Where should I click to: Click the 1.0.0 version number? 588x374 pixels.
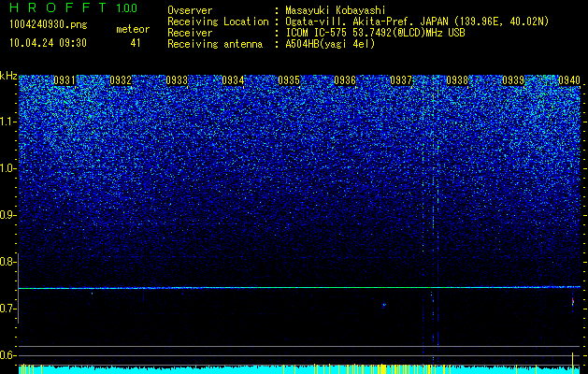pos(126,8)
